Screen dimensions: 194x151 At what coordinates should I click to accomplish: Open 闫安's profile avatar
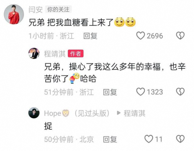click(14, 14)
